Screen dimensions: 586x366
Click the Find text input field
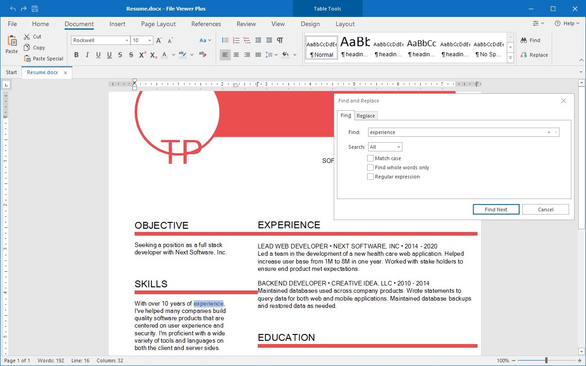coord(463,132)
